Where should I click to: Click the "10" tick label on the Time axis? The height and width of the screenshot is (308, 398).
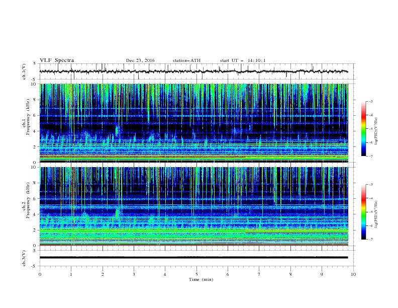tap(353, 274)
